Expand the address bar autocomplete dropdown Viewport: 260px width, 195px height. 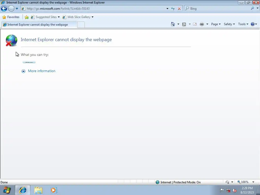pos(167,9)
